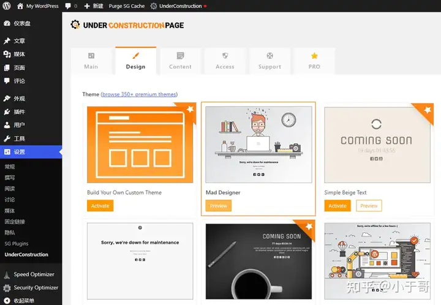The width and height of the screenshot is (441, 305).
Task: Click the WordPress logo icon
Action: (7, 6)
